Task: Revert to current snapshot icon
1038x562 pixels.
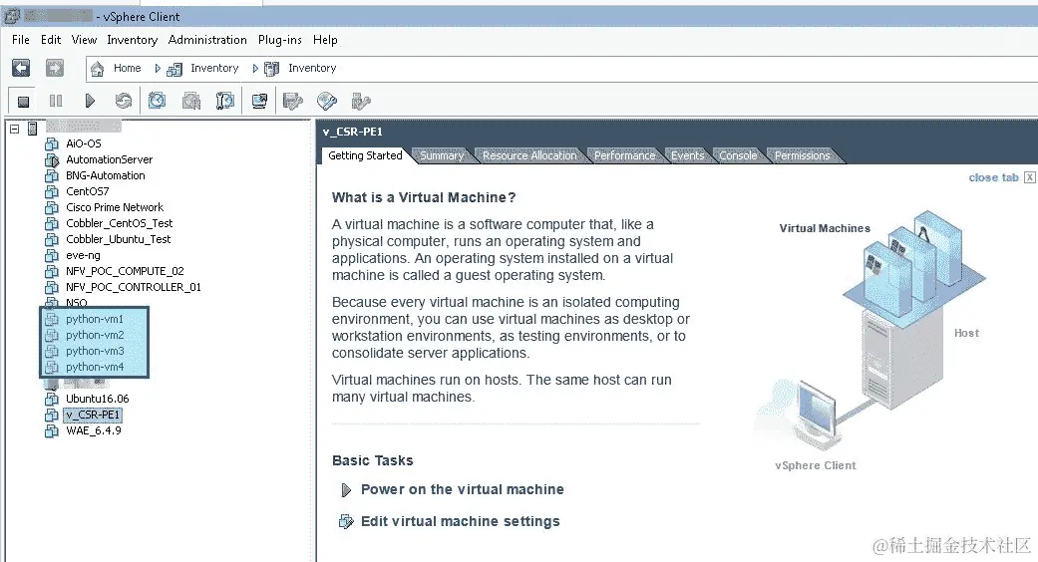Action: (x=191, y=101)
